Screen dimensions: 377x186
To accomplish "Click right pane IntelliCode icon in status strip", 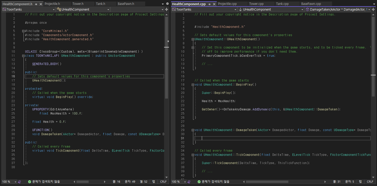I will [x=189, y=182].
